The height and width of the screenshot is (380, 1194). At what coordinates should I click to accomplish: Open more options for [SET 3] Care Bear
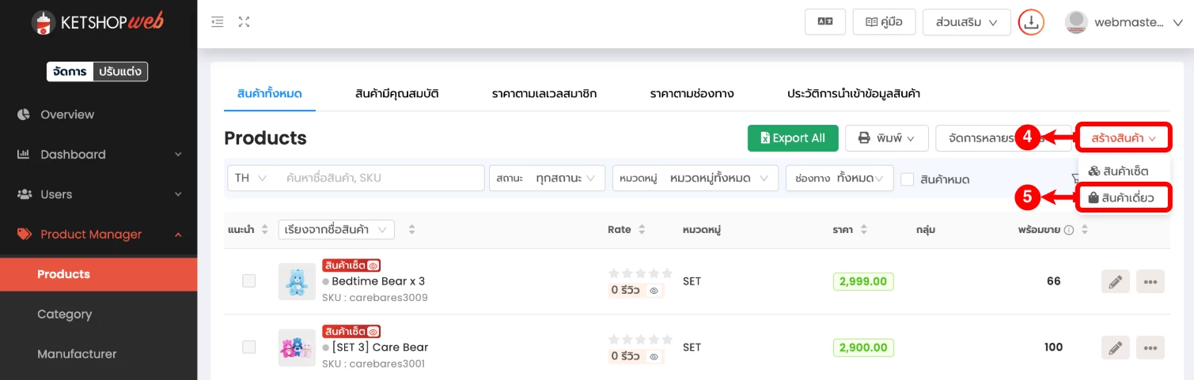[x=1150, y=348]
